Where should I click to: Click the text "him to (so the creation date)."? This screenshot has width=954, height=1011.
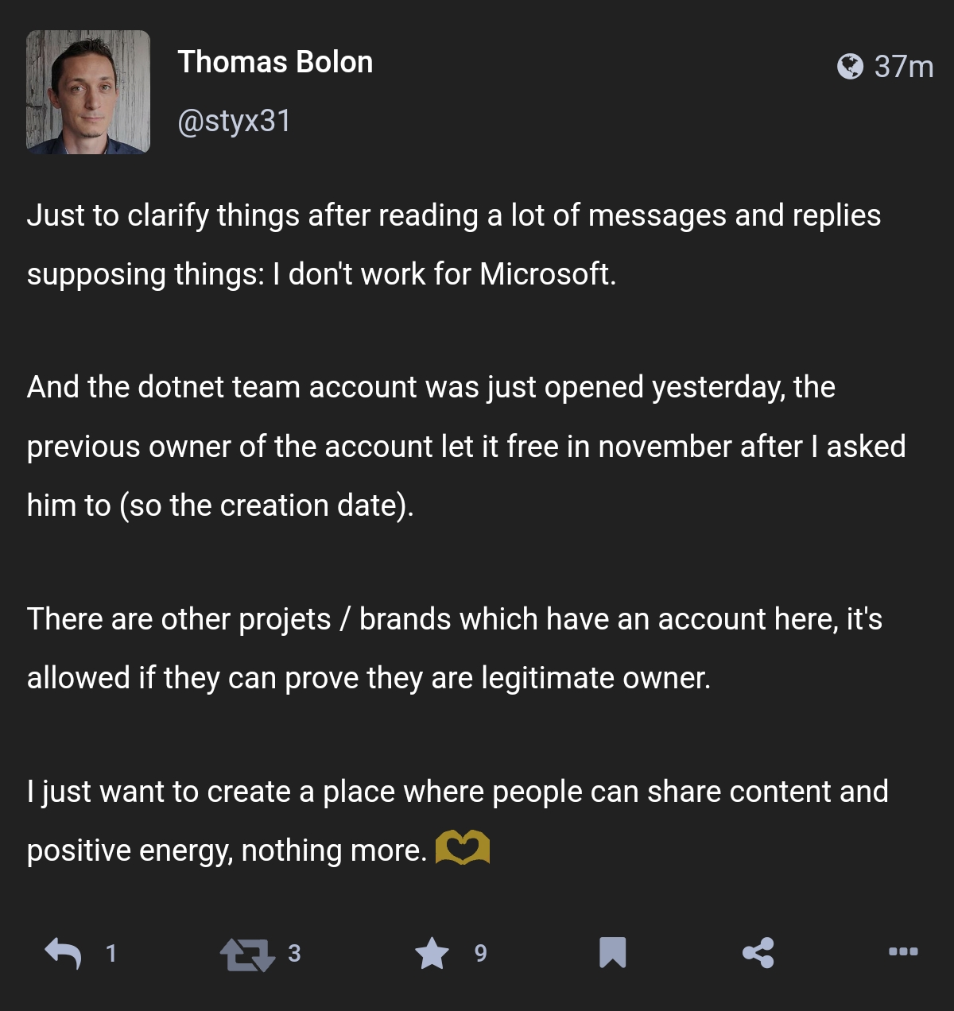click(x=220, y=505)
